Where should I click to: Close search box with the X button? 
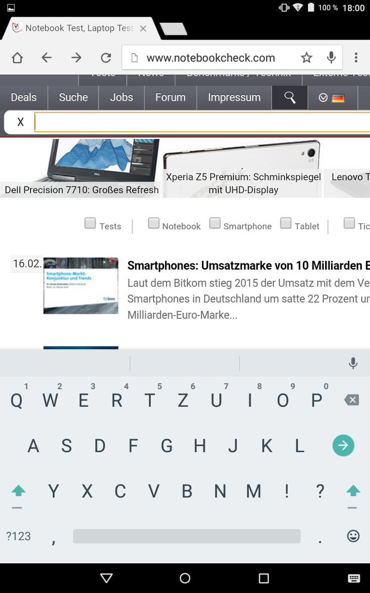[x=20, y=122]
